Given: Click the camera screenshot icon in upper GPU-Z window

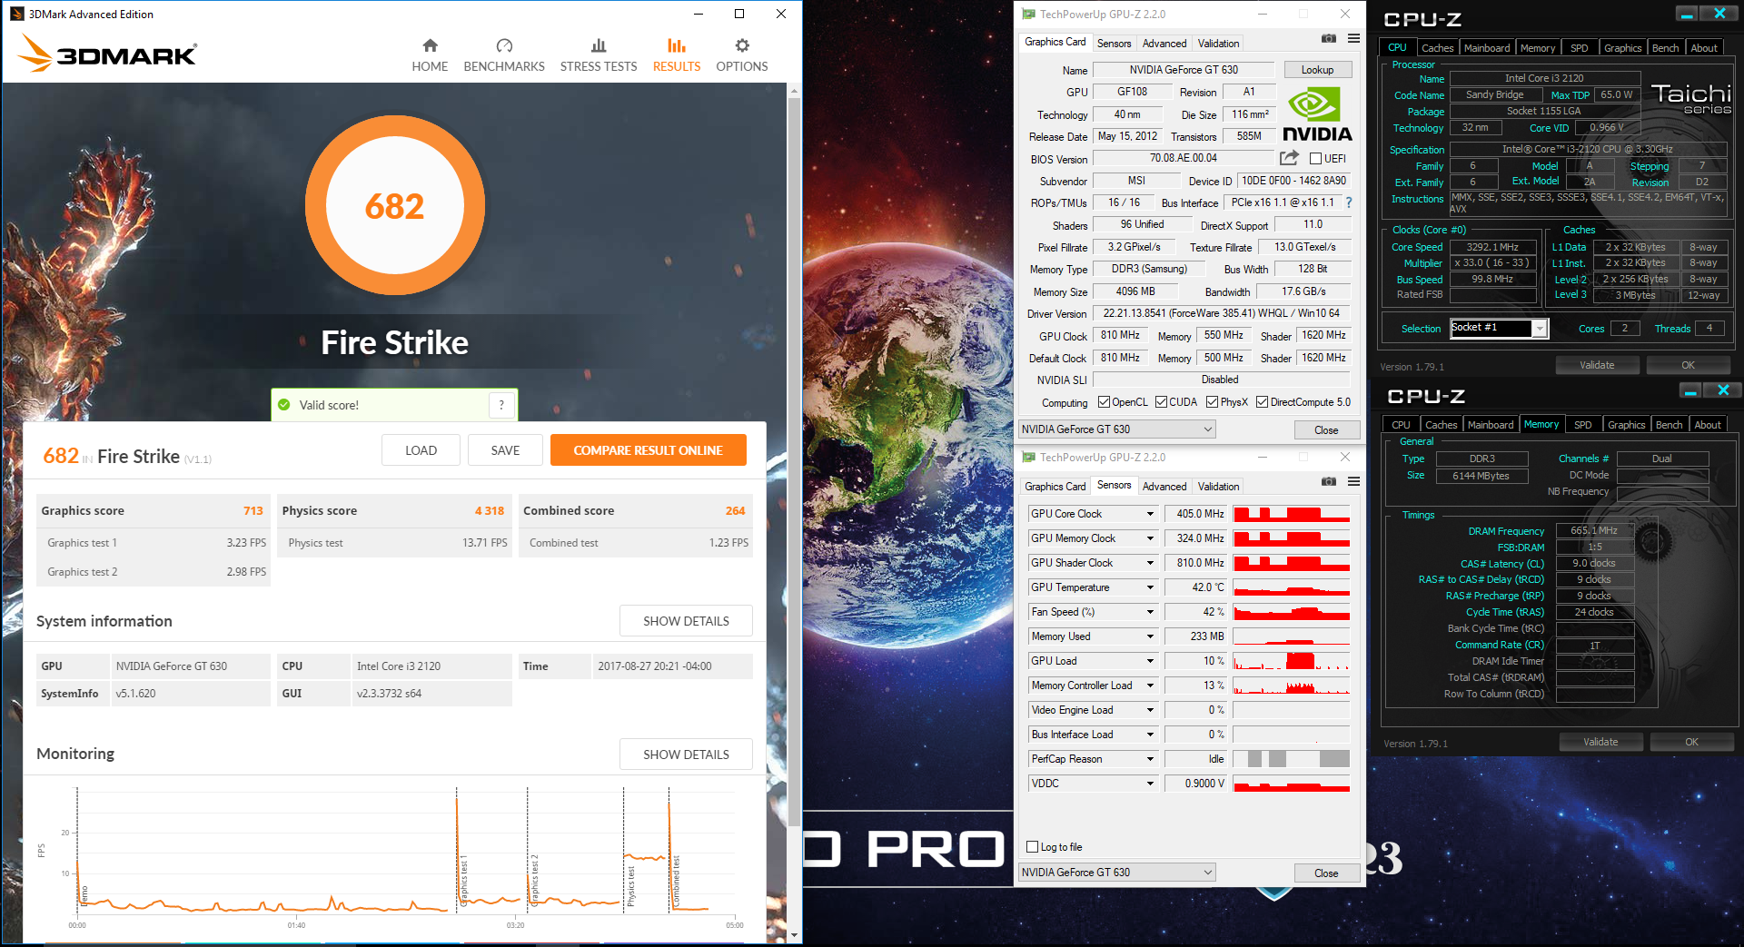Looking at the screenshot, I should (1329, 39).
